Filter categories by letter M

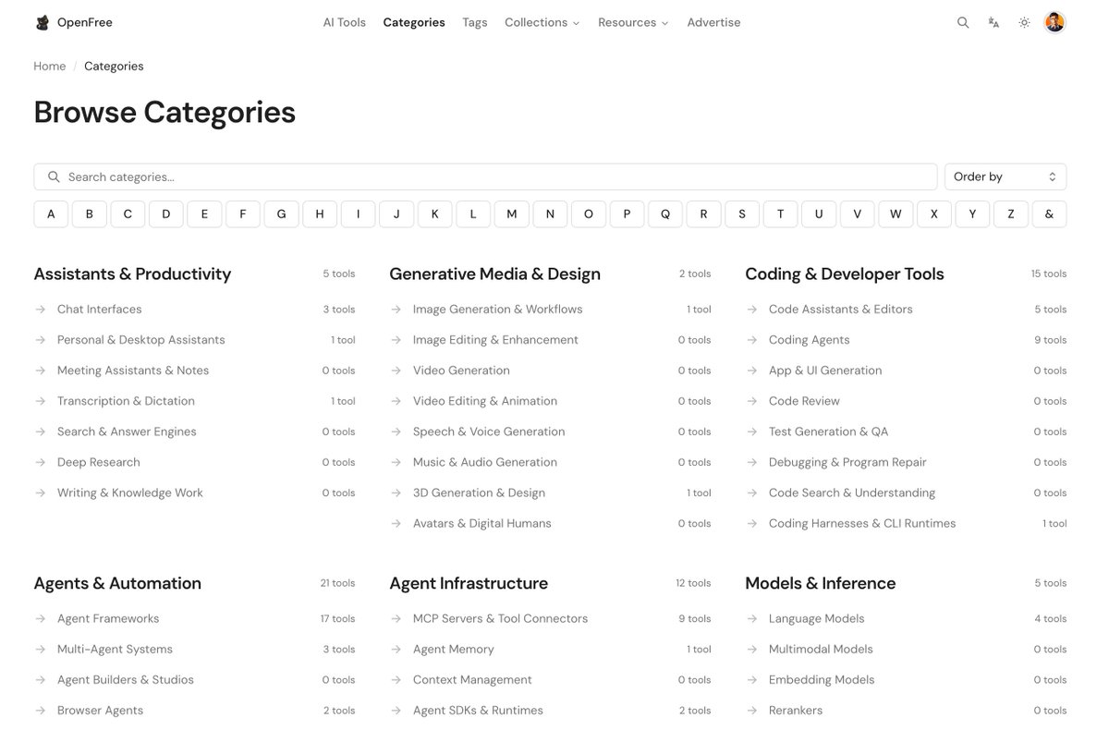(x=511, y=214)
